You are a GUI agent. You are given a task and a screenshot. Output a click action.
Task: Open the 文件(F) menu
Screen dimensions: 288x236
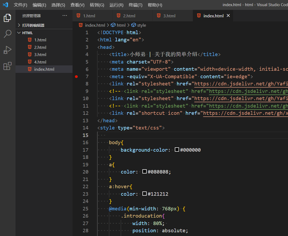(20, 5)
